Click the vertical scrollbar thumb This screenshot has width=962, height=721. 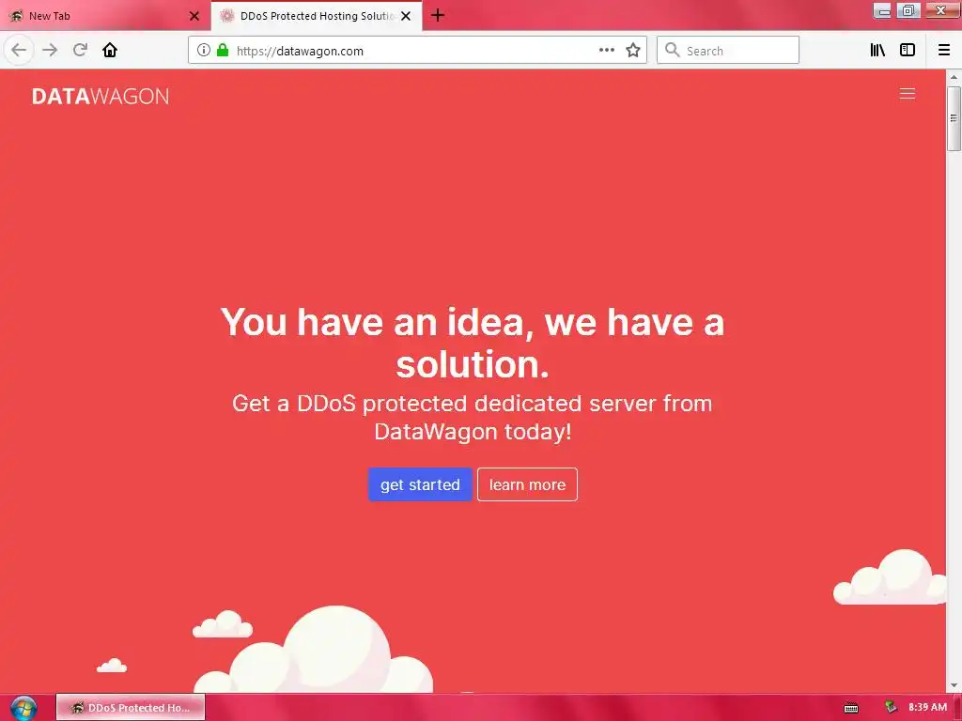(x=954, y=118)
